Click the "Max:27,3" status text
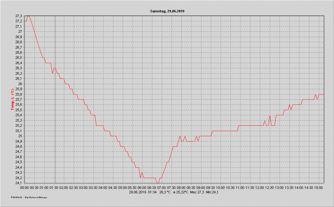334x207 pixels. coord(197,192)
